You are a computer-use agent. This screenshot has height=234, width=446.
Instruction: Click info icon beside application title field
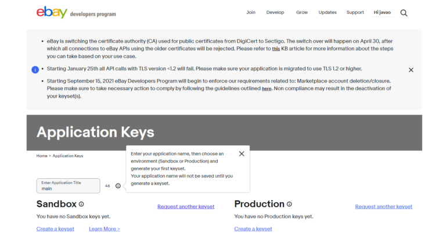[118, 186]
